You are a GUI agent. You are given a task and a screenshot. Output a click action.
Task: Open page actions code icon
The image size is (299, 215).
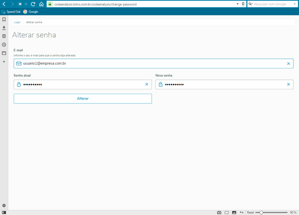(x=241, y=212)
